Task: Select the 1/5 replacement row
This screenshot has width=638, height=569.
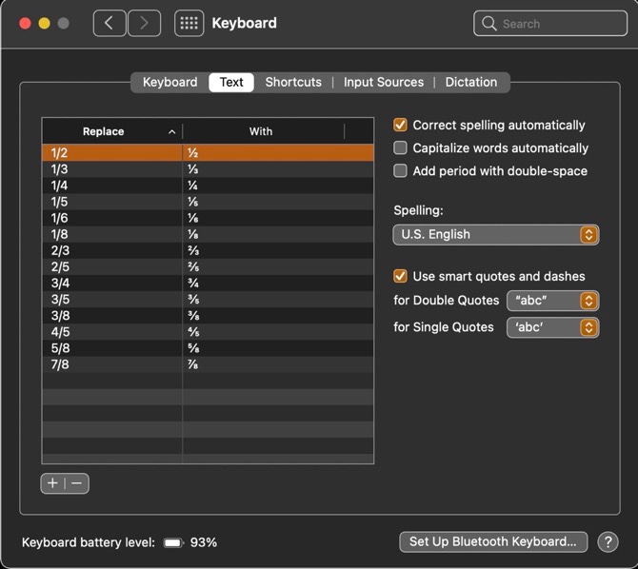Action: (x=208, y=202)
